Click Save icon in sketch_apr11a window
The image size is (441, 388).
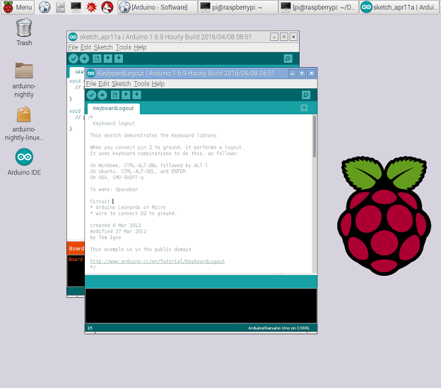pos(119,59)
